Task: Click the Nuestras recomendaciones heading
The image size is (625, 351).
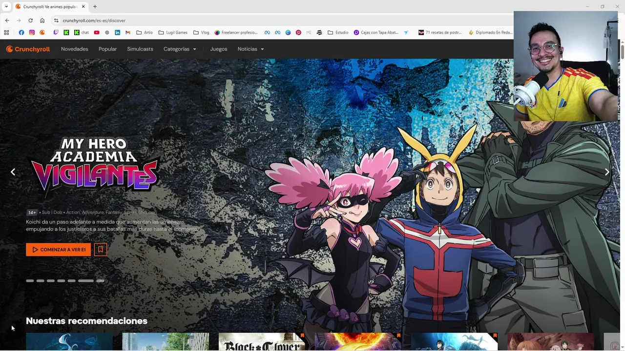Action: coord(86,321)
